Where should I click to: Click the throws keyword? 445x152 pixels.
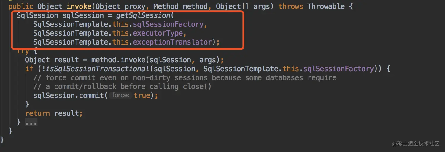(x=291, y=7)
